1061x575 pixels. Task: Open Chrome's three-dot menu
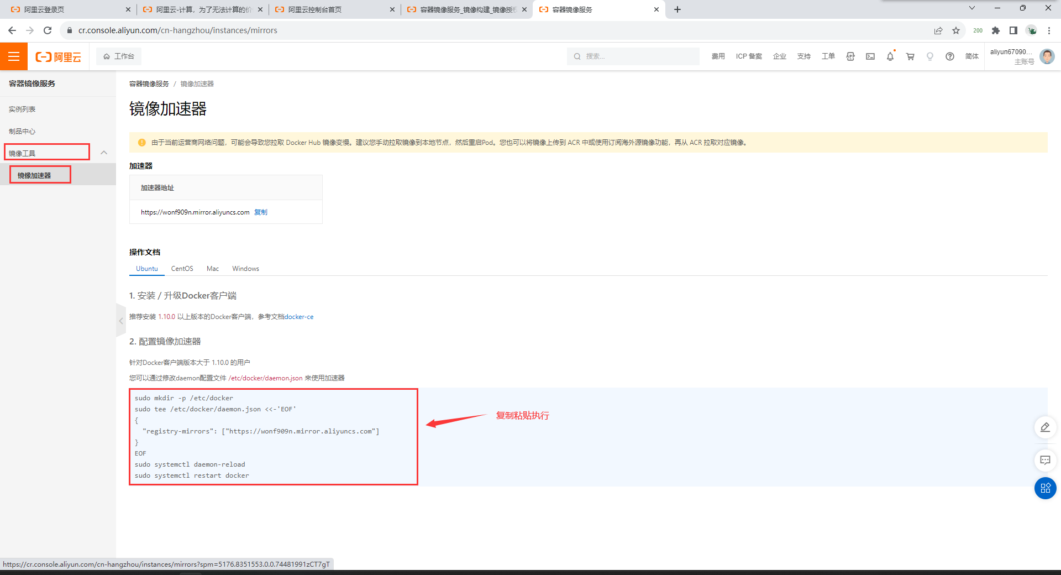[1049, 30]
